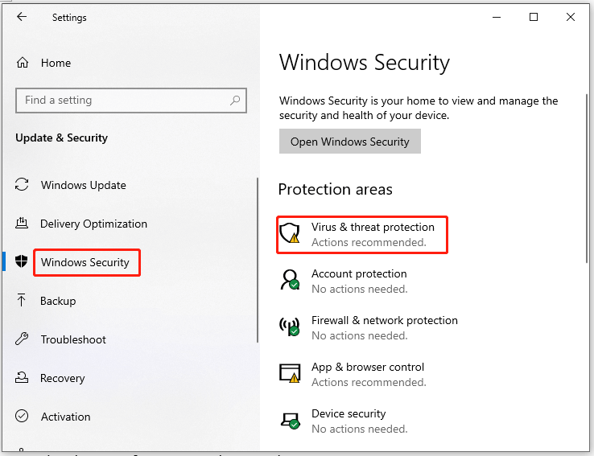Screen dimensions: 594x456
Task: Open Windows Update settings page
Action: click(x=84, y=185)
